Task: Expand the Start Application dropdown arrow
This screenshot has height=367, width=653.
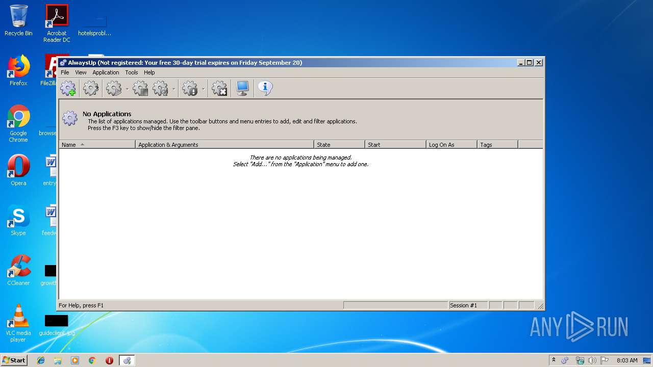Action: (x=127, y=89)
